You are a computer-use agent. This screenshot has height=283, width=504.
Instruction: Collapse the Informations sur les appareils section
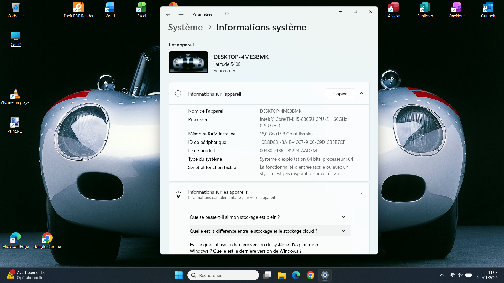click(x=361, y=194)
